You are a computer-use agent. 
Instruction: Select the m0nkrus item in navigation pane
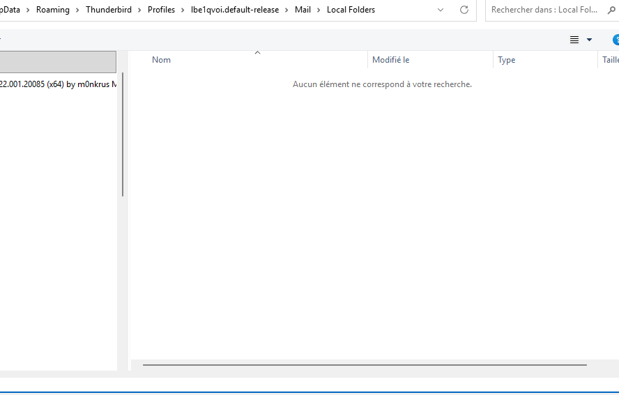click(58, 84)
